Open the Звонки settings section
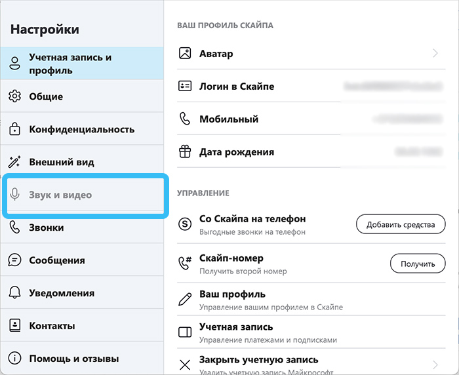This screenshot has width=459, height=375. click(x=82, y=227)
